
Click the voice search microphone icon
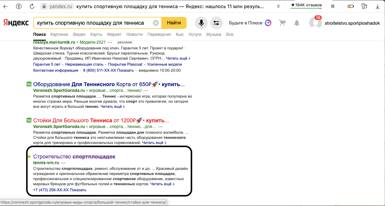(x=201, y=23)
